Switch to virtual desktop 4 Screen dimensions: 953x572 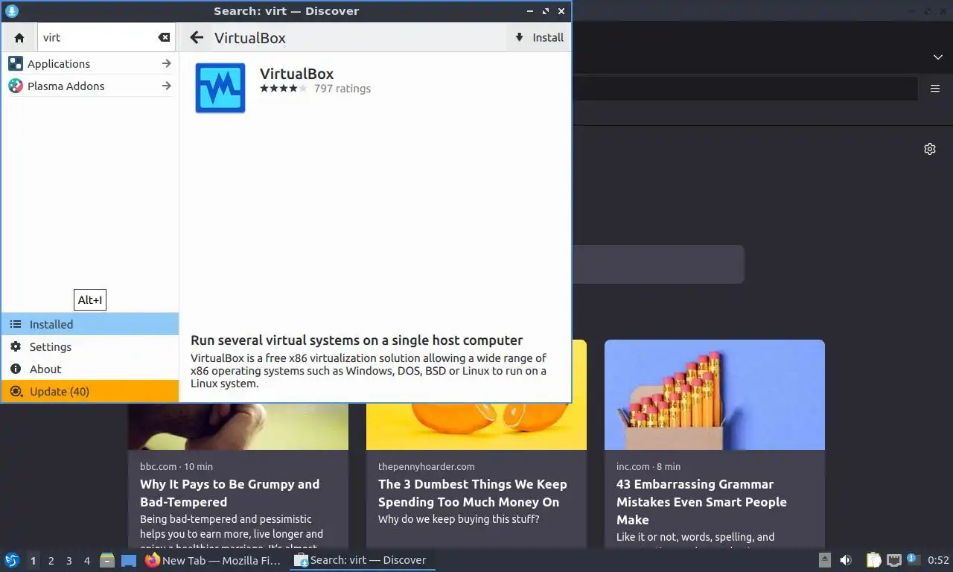87,561
